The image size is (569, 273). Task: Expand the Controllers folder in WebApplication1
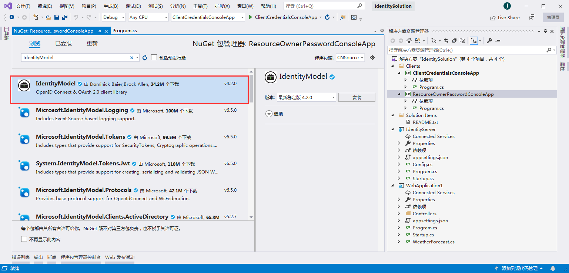point(399,213)
